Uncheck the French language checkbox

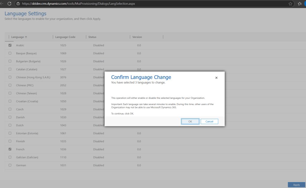coord(10,149)
